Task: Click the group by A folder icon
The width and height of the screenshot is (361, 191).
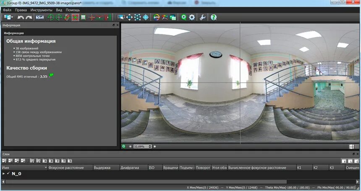Action: coord(44,161)
